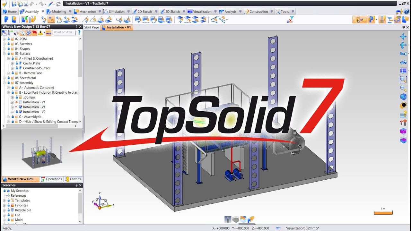Expand the C - AssemblyKit tree node

(x=8, y=117)
